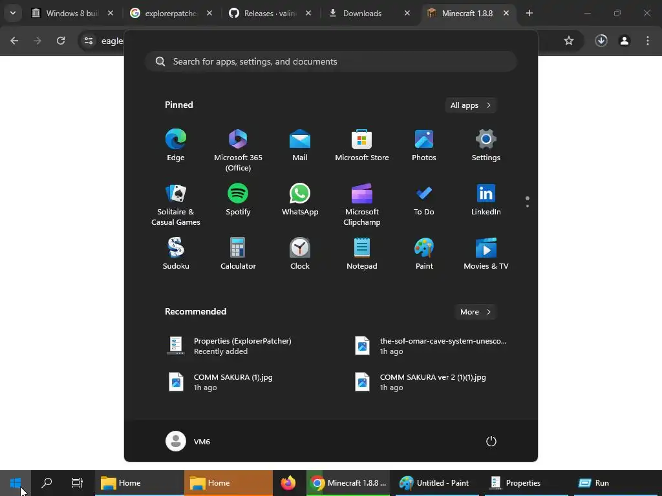Screen dimensions: 662x496
Task: Switch to highlighted orange Home window
Action: 228,483
